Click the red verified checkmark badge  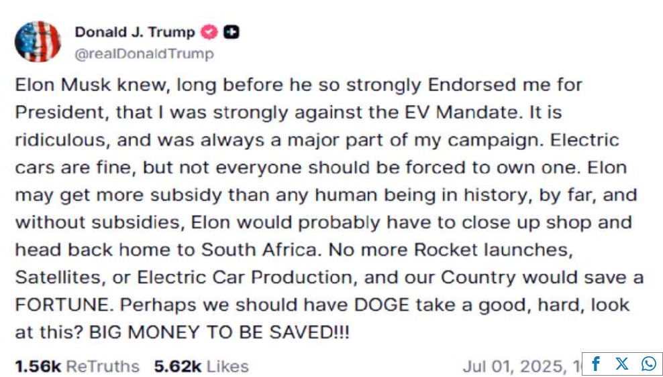209,32
